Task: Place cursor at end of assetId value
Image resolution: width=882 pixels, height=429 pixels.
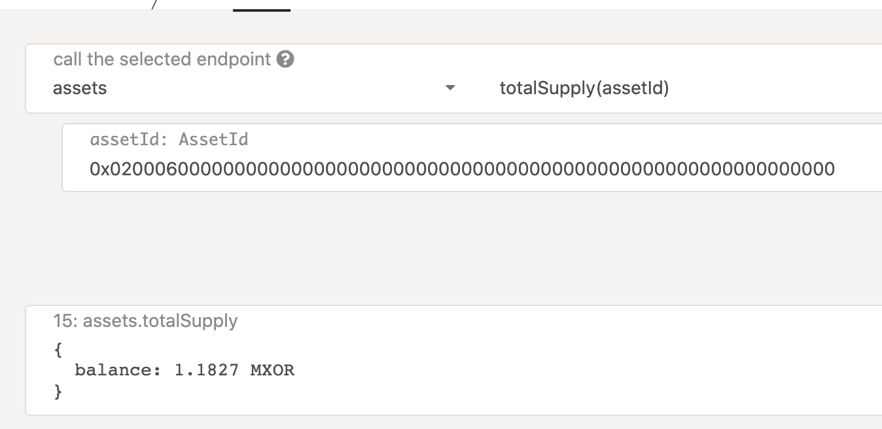Action: click(x=835, y=169)
